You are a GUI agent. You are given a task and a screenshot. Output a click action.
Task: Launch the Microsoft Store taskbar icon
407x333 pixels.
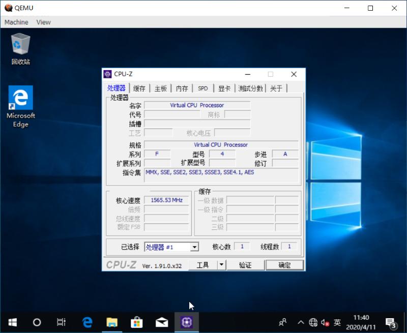[x=136, y=322]
